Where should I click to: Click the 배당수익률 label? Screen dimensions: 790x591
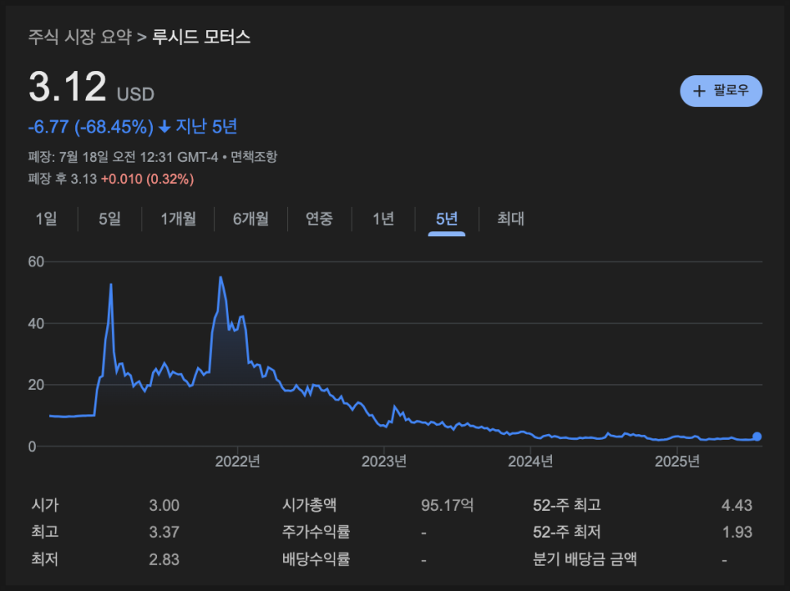point(316,559)
